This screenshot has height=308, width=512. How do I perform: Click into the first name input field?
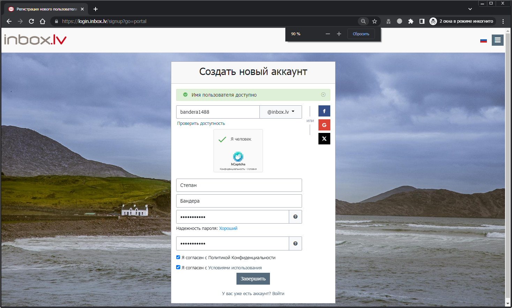pos(239,185)
